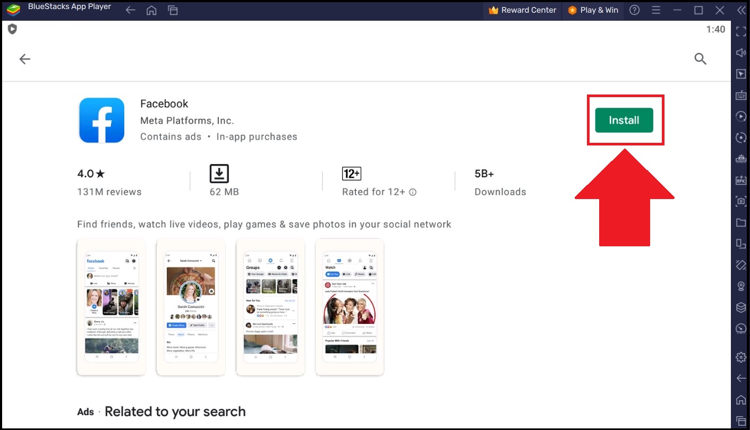Toggle eco mode gauge icon in sidebar
Screen dimensions: 750x430
pos(741,328)
